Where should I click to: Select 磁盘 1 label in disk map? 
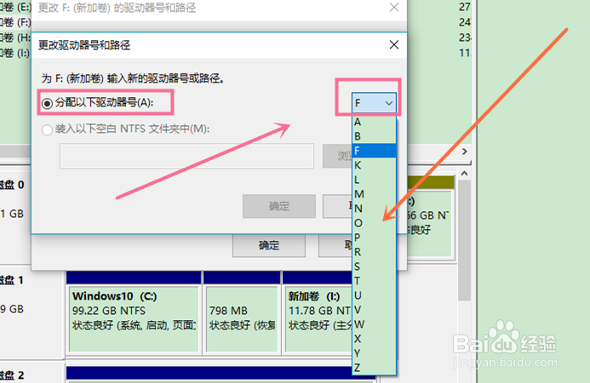coord(12,280)
